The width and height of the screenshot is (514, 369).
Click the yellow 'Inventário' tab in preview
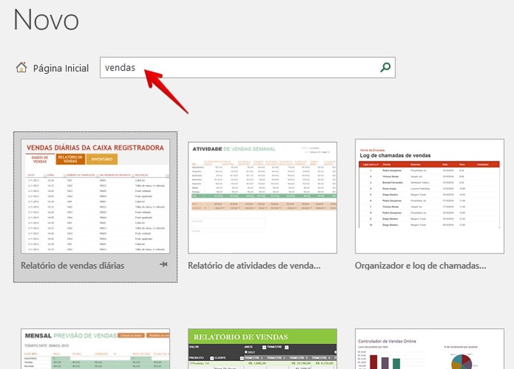point(102,159)
